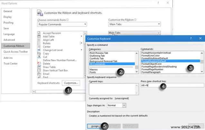Click the Press new shortcut key field
Image resolution: width=205 pixels, height=130 pixels.
[x=172, y=85]
